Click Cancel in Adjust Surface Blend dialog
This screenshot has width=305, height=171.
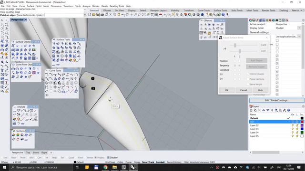coord(244,90)
